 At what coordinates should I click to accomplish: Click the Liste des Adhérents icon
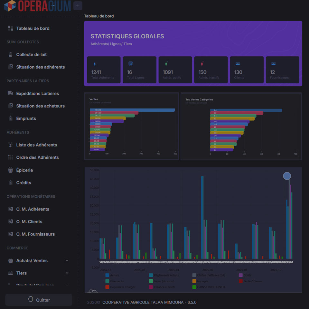10,145
